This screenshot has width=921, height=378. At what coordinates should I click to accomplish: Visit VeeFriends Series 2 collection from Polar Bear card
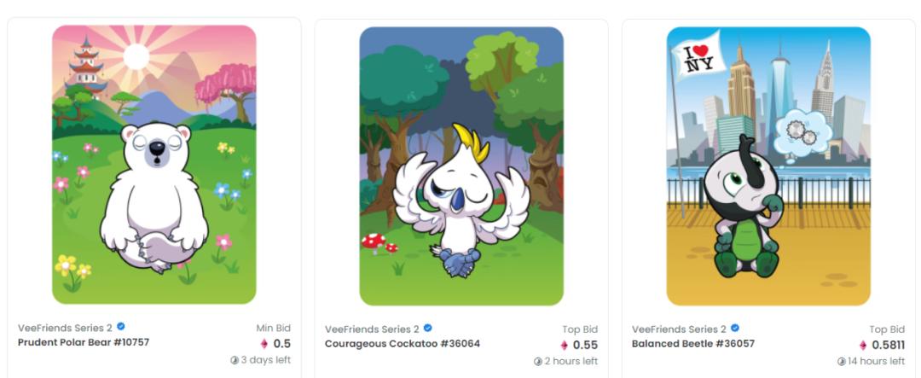65,328
